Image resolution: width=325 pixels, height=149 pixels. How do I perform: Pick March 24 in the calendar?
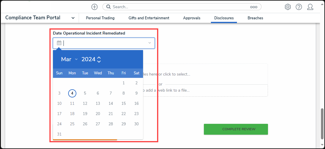pos(59,124)
